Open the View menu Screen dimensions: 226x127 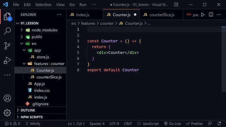pos(60,5)
